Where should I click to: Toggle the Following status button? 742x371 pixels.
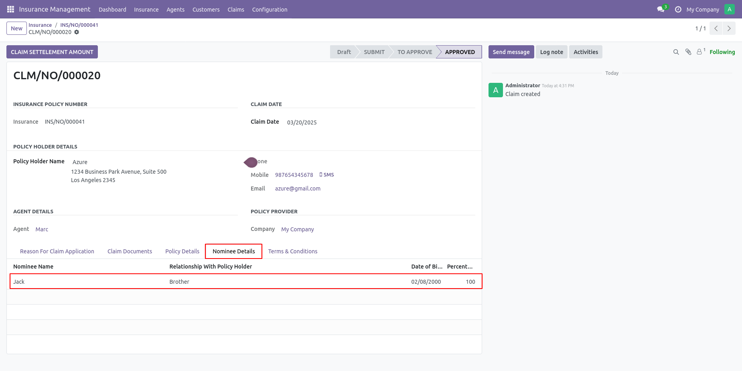[722, 52]
